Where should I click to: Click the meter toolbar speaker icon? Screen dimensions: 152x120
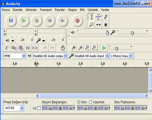7,40
